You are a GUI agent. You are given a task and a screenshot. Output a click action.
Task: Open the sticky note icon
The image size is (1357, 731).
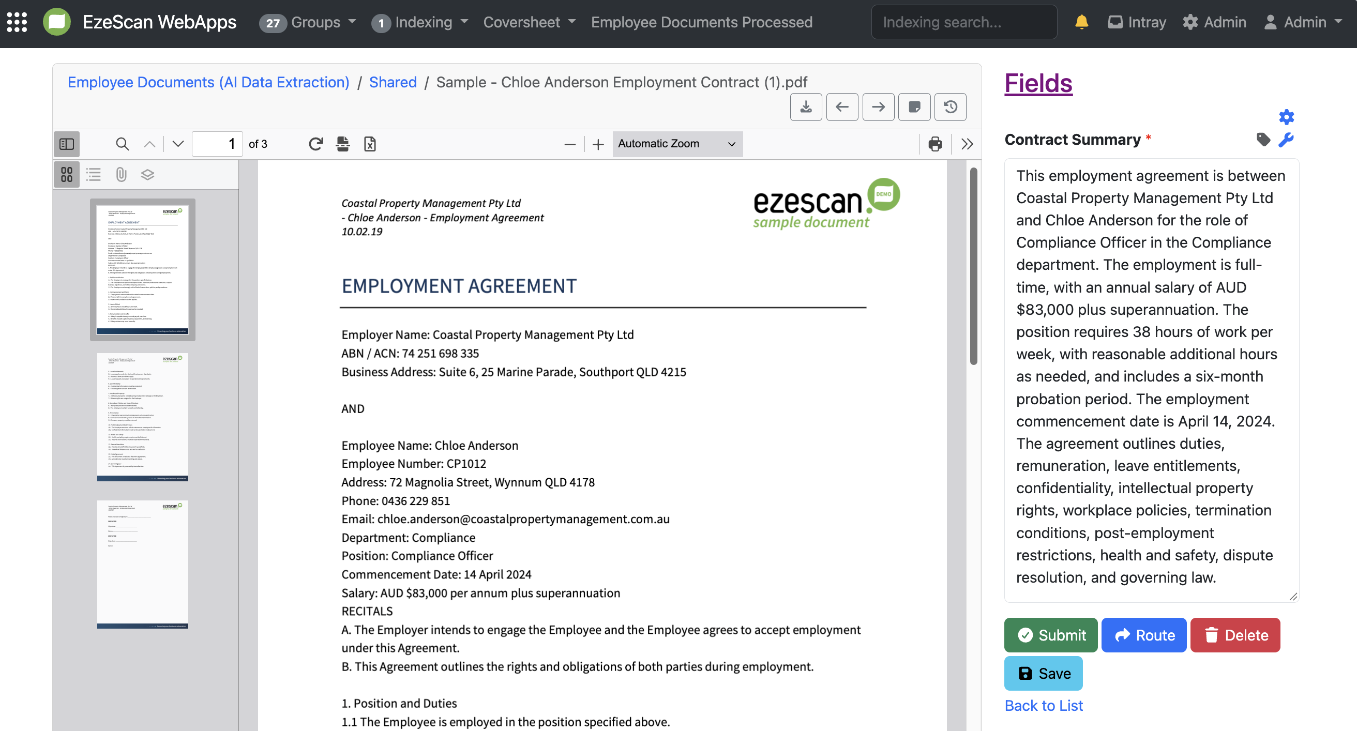click(914, 107)
